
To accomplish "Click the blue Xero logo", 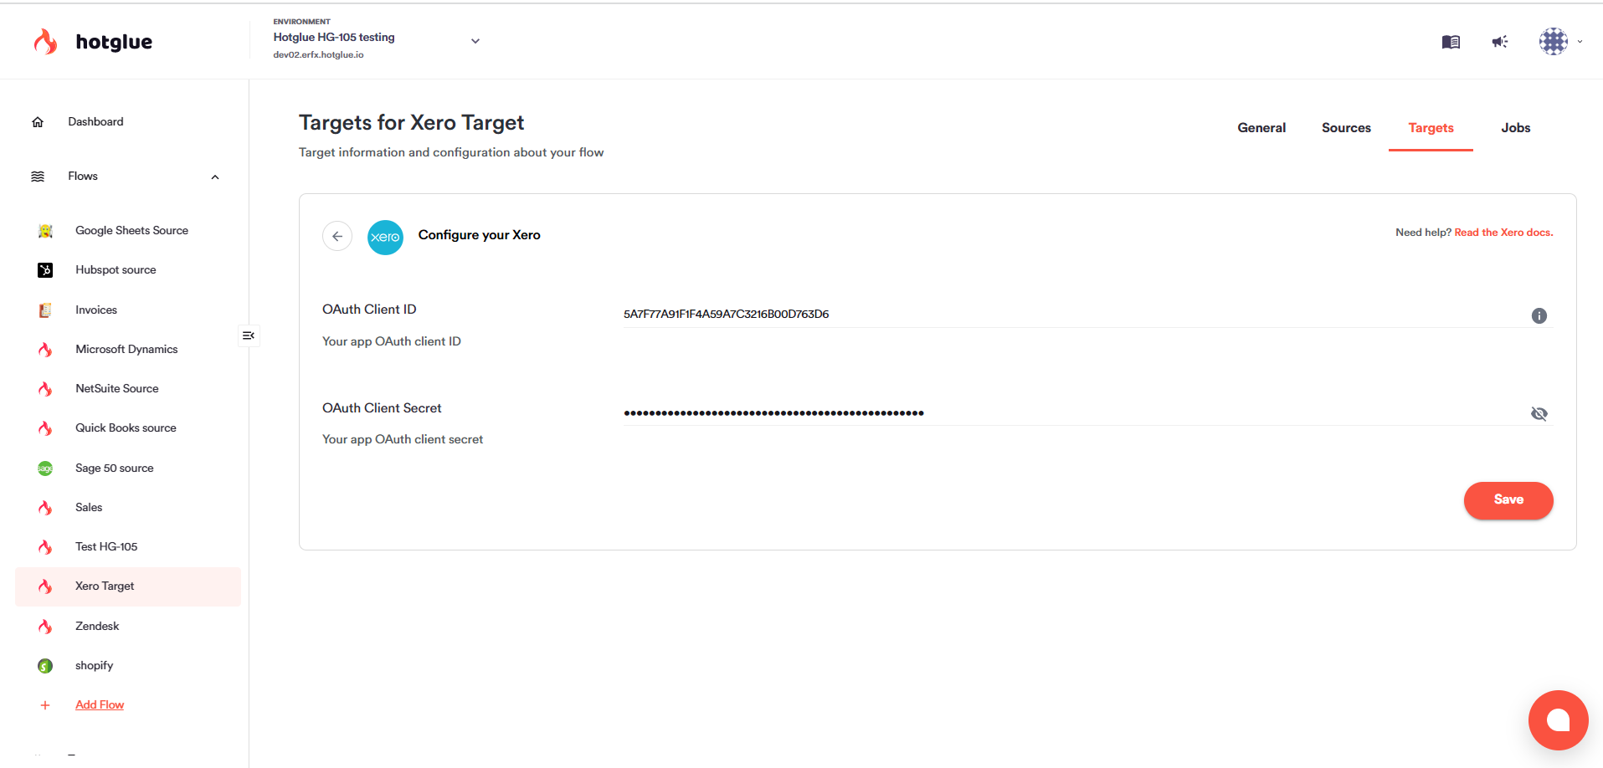I will 385,237.
